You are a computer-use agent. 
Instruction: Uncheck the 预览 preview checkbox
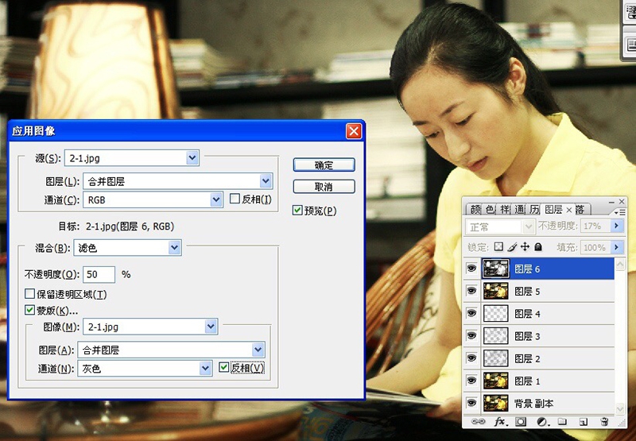pyautogui.click(x=297, y=211)
